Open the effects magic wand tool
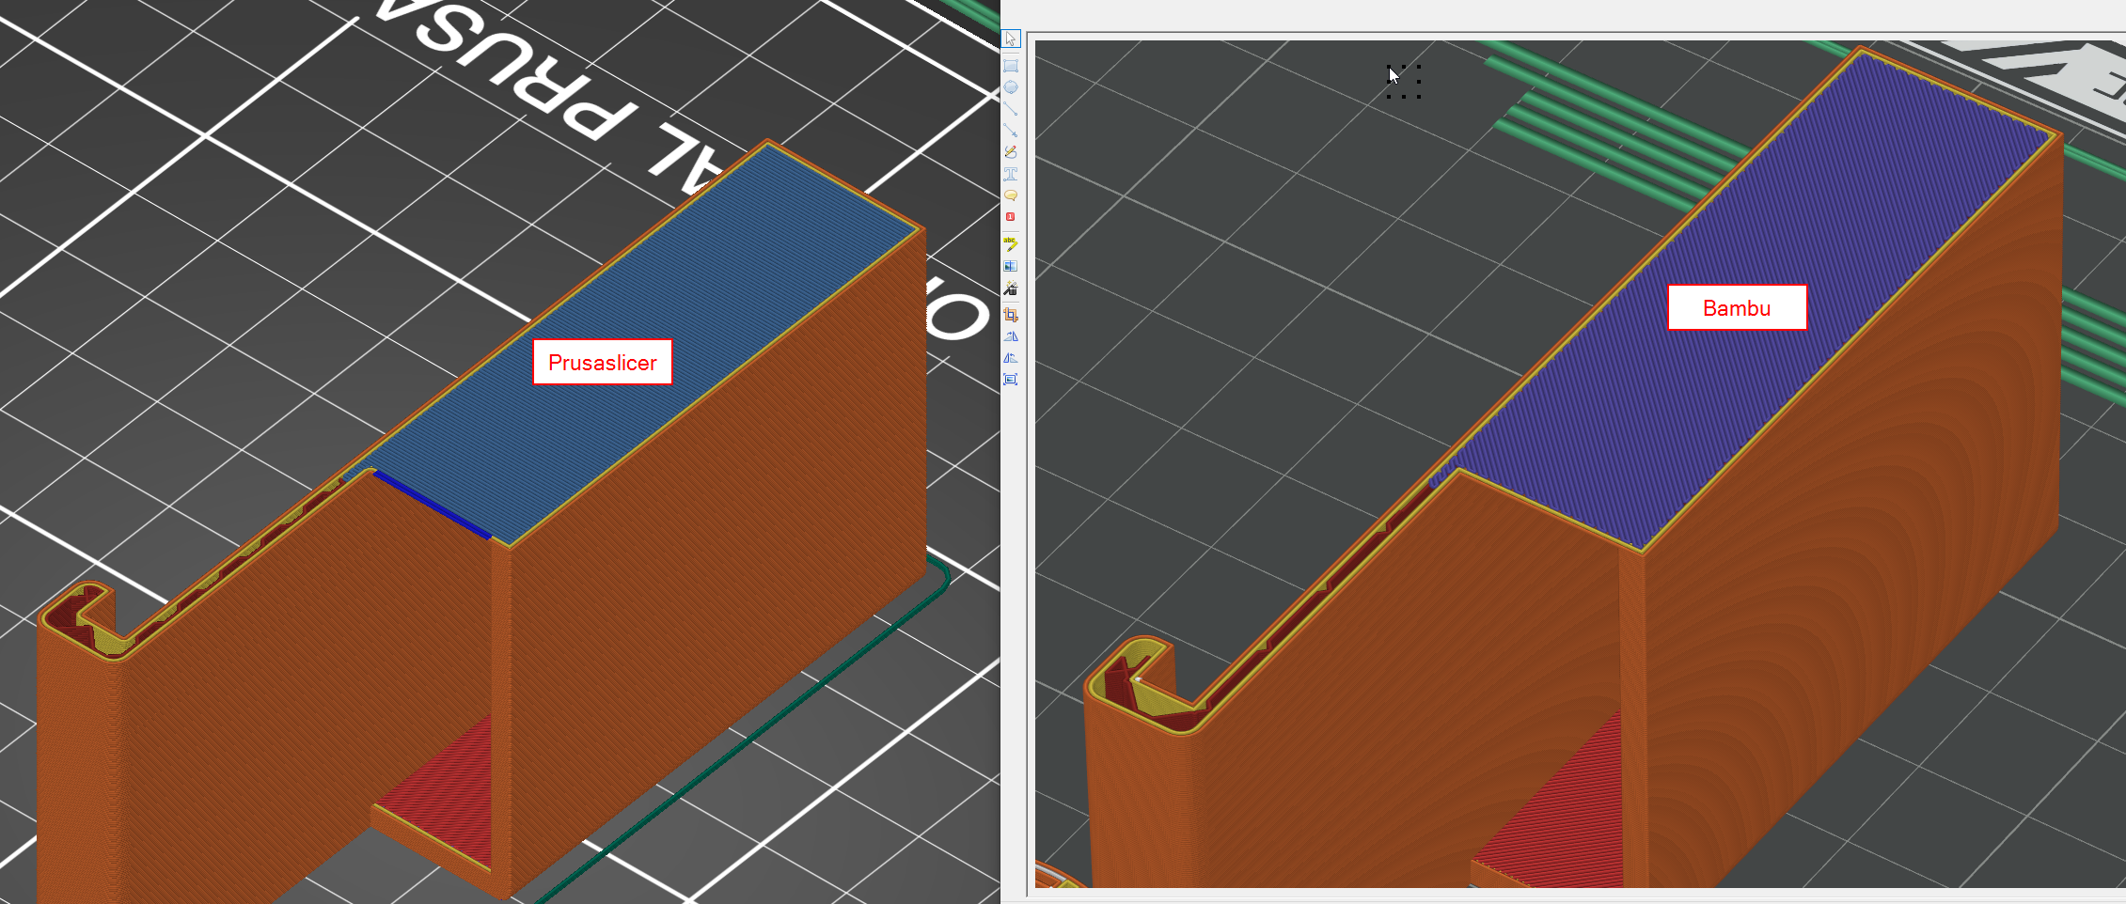This screenshot has width=2126, height=904. [x=1011, y=288]
